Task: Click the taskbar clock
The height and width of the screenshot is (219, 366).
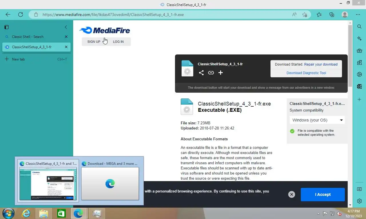Action: point(353,214)
